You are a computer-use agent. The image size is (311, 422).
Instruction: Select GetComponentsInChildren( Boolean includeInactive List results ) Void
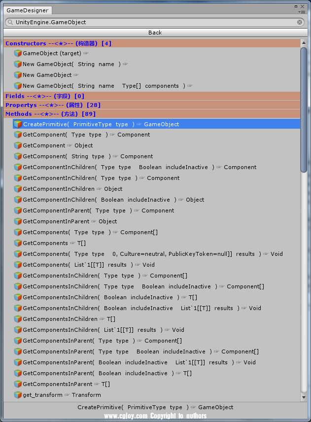157,308
